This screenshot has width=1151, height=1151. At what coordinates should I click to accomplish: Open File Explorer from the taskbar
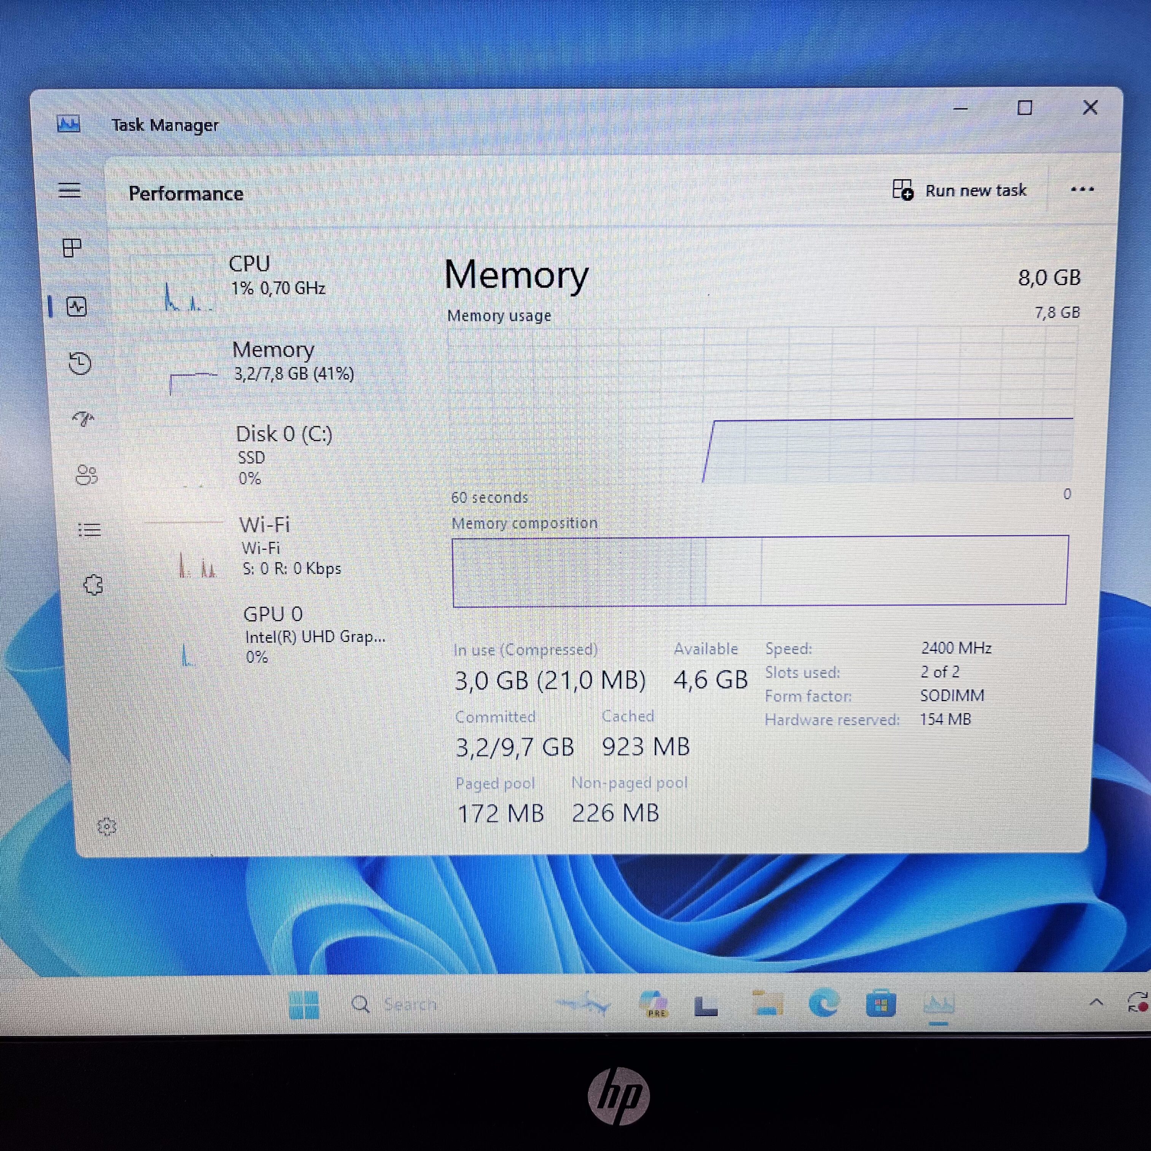click(x=767, y=1003)
